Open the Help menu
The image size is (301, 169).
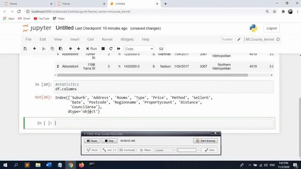click(145, 39)
